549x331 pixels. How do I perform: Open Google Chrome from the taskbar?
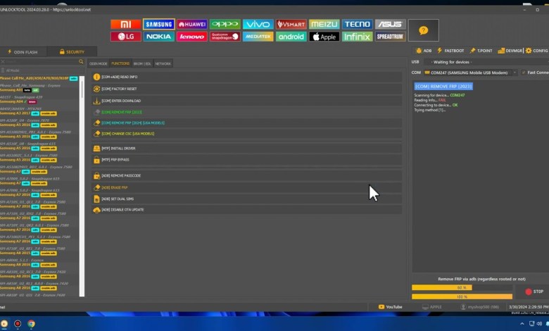coord(31,324)
